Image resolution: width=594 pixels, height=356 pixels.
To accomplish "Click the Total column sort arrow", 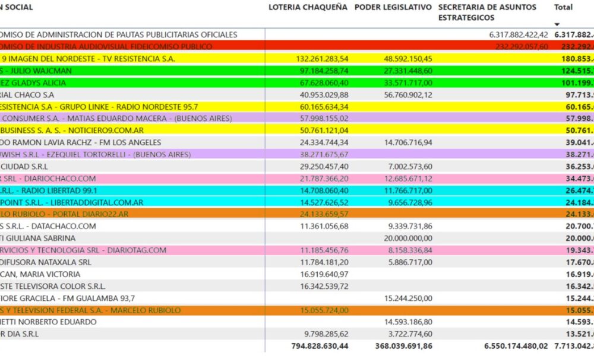I will (x=557, y=24).
